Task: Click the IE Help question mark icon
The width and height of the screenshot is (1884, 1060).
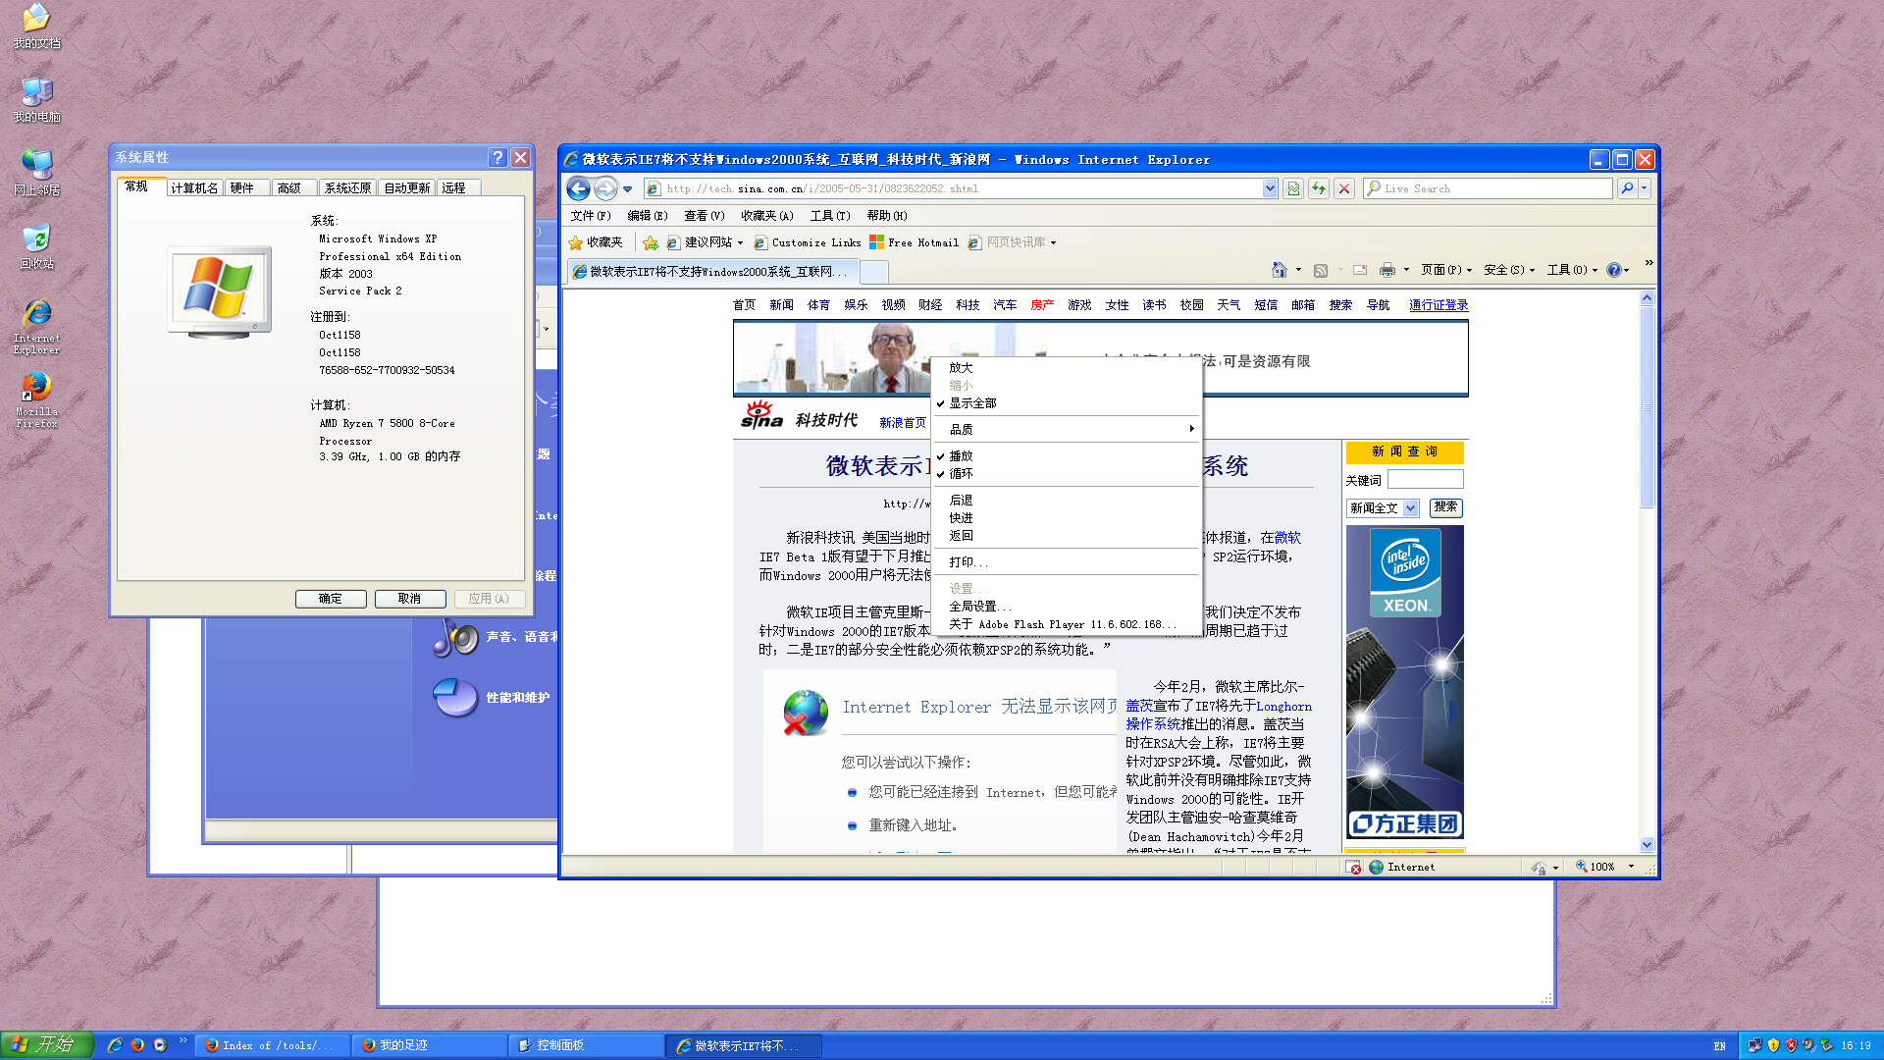Action: coord(1613,270)
